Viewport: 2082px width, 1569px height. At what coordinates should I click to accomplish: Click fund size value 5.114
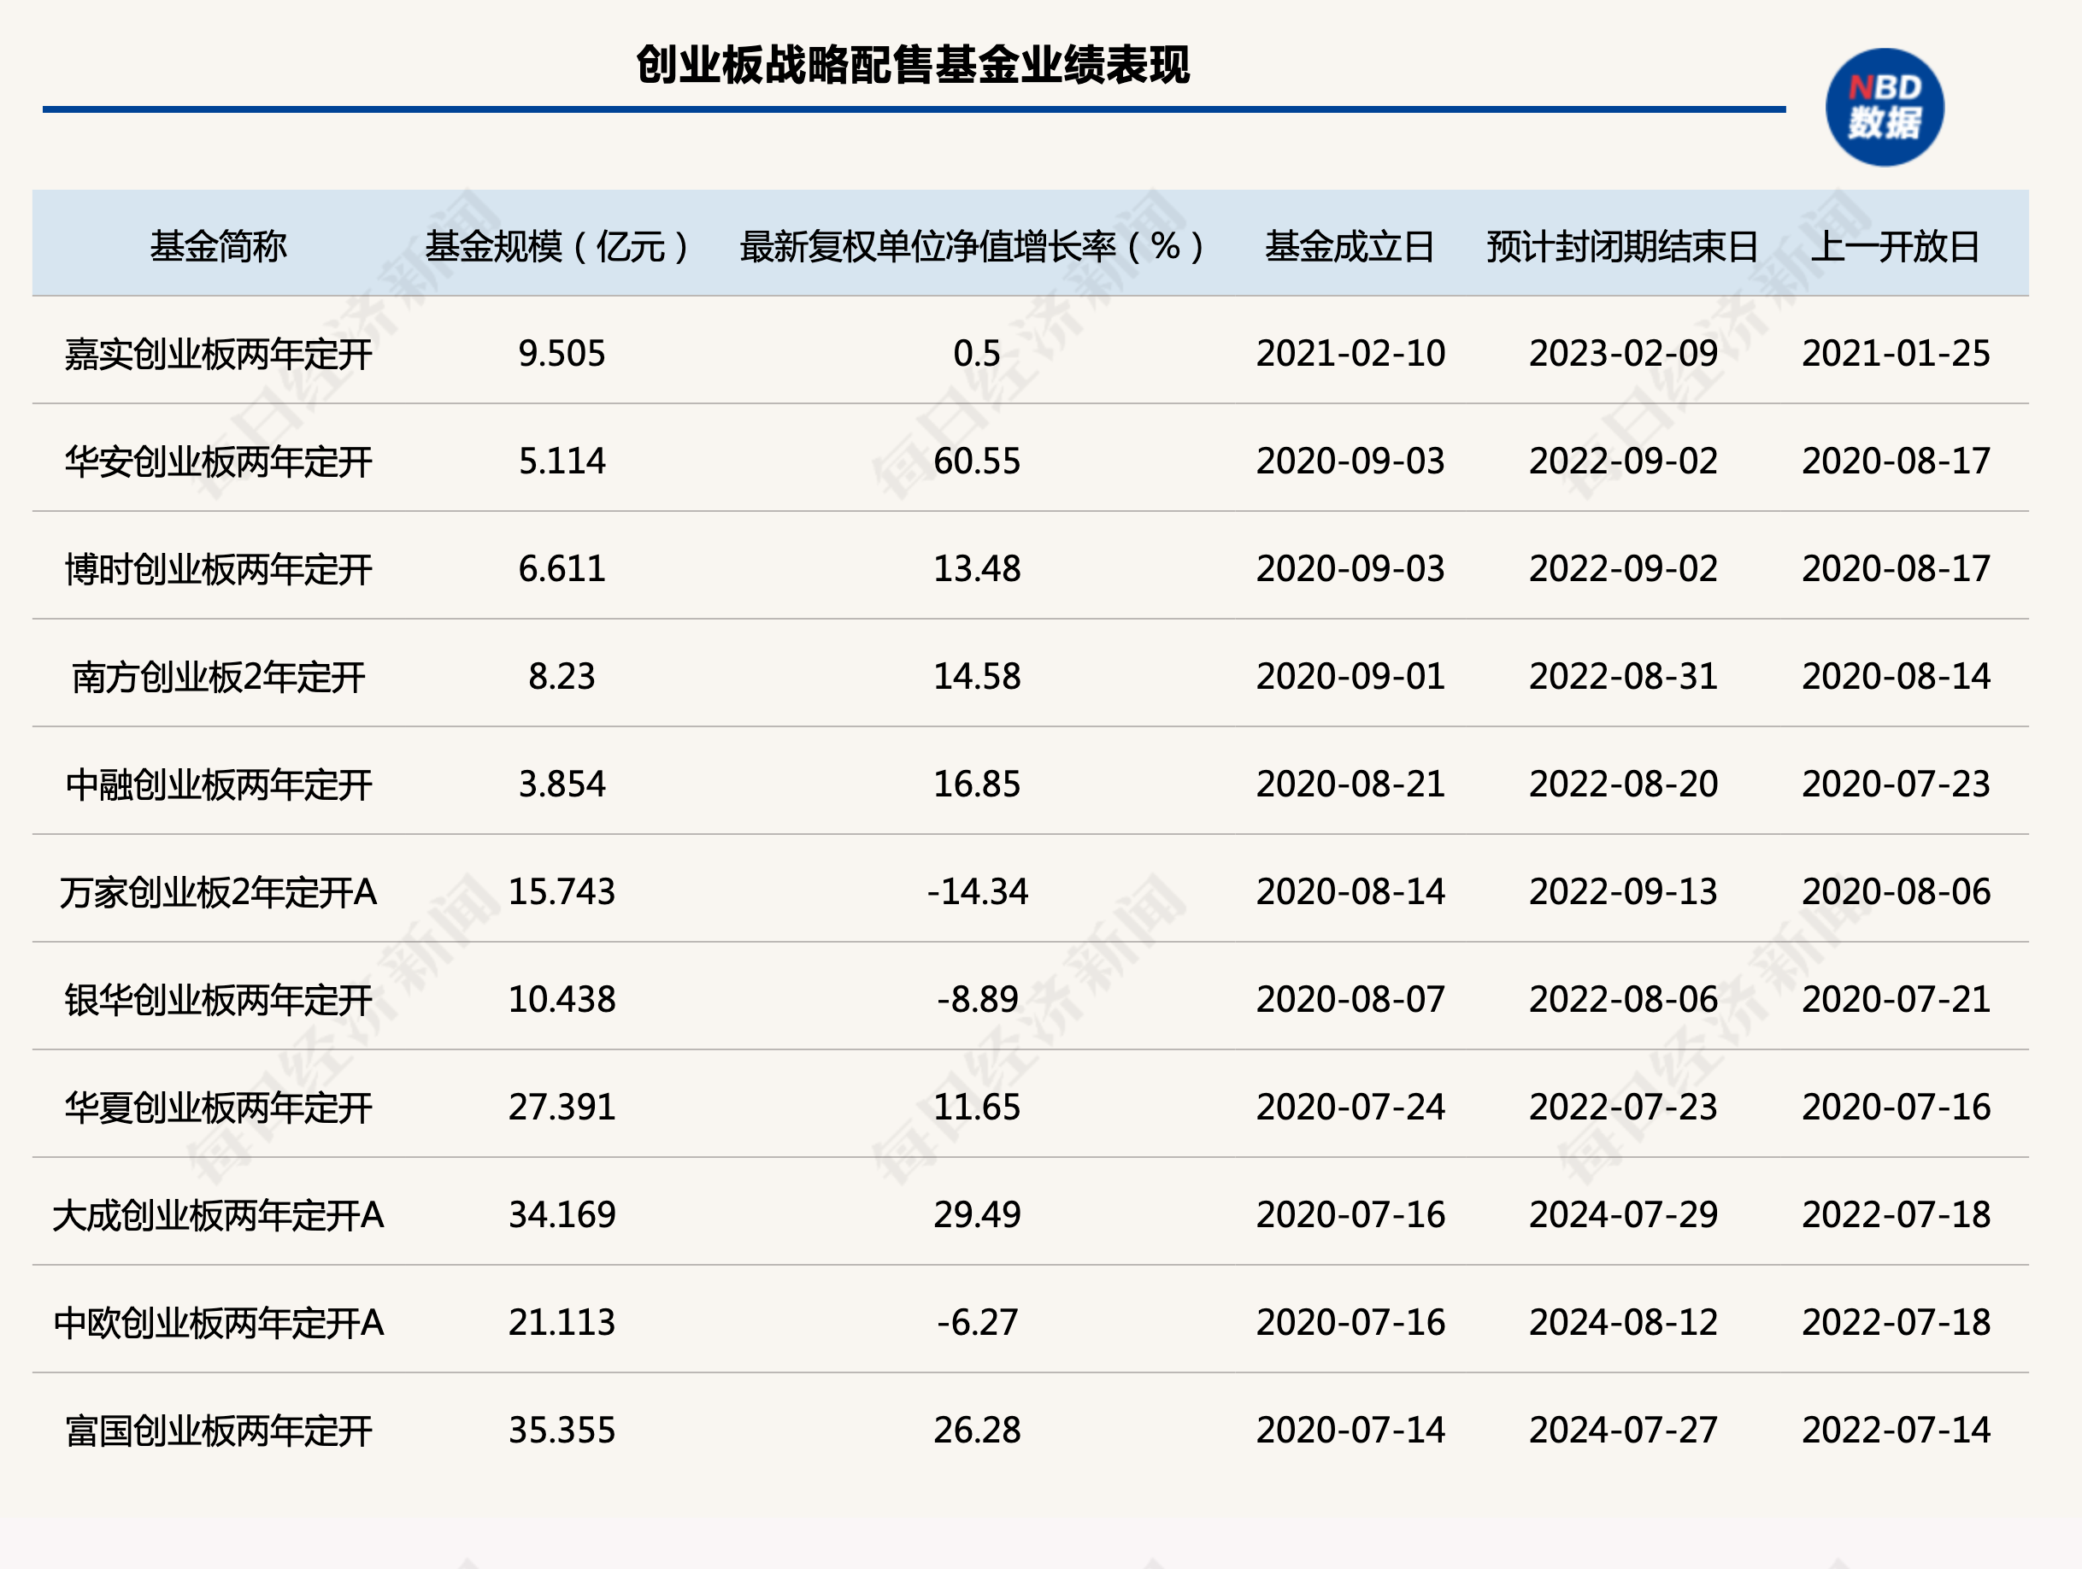(x=562, y=461)
